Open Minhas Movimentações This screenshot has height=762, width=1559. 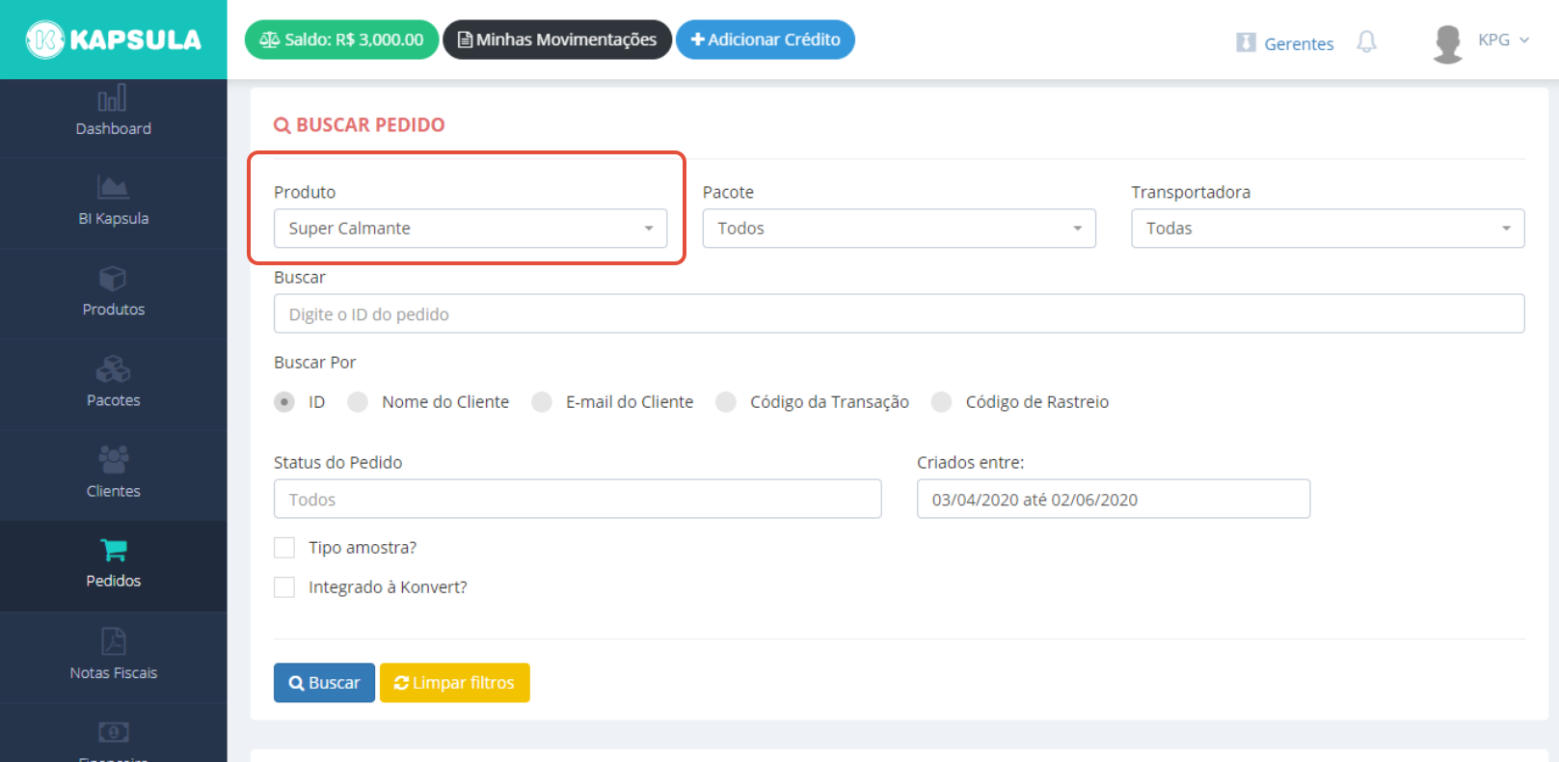pos(557,40)
